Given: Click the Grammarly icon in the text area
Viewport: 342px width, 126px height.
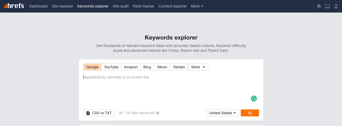Looking at the screenshot, I should (x=254, y=99).
